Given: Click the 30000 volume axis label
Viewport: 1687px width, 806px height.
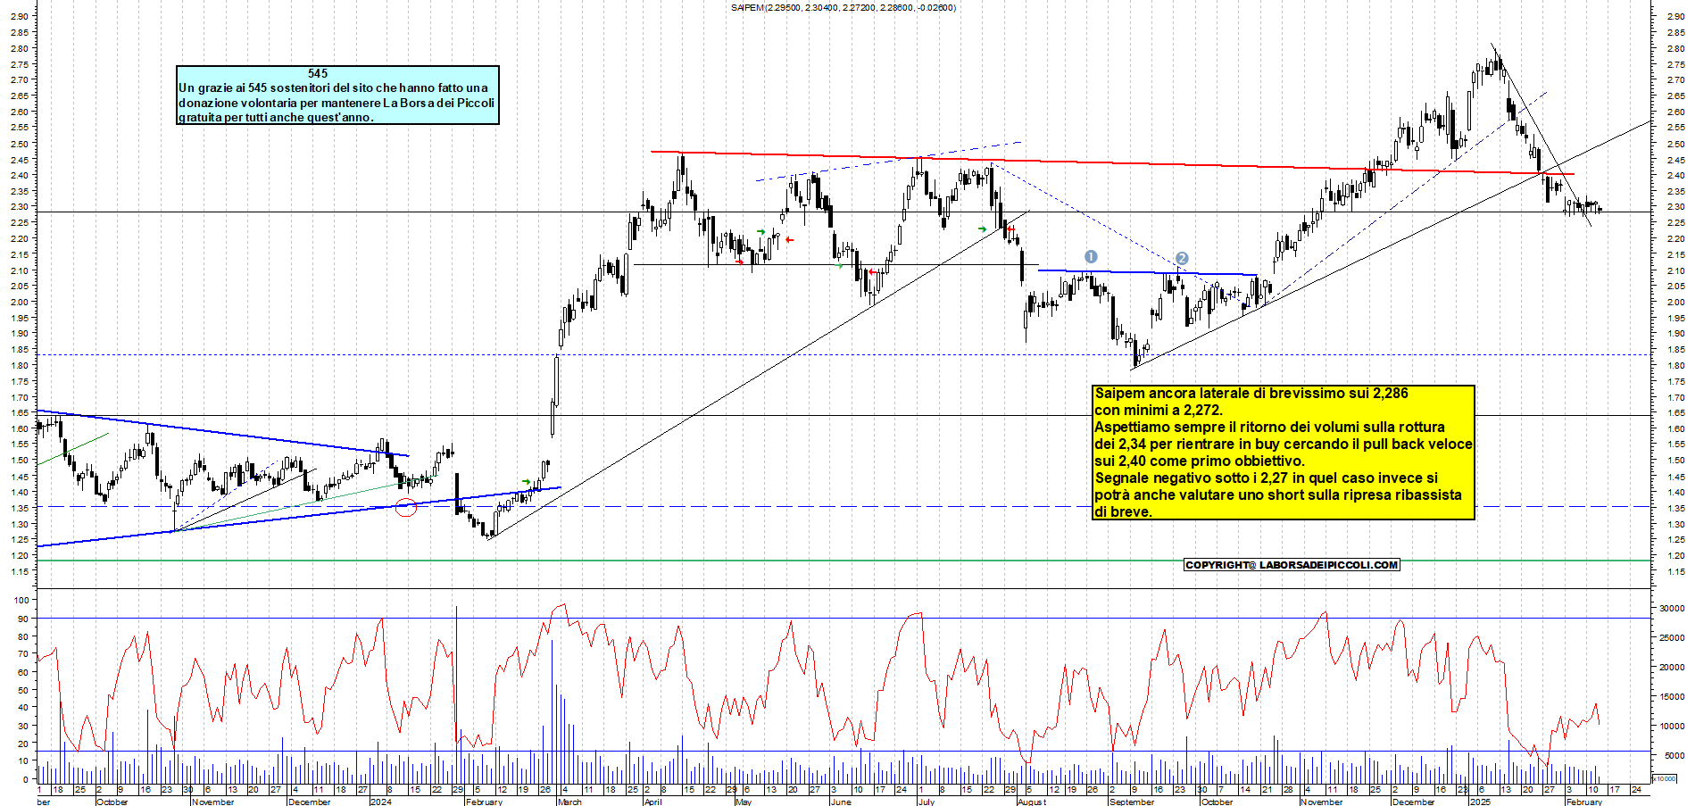Looking at the screenshot, I should click(x=1672, y=608).
